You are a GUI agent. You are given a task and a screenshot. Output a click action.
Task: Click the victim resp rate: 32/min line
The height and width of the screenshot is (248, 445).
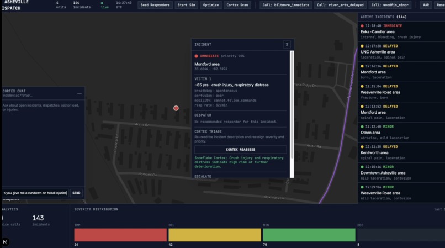(x=211, y=105)
